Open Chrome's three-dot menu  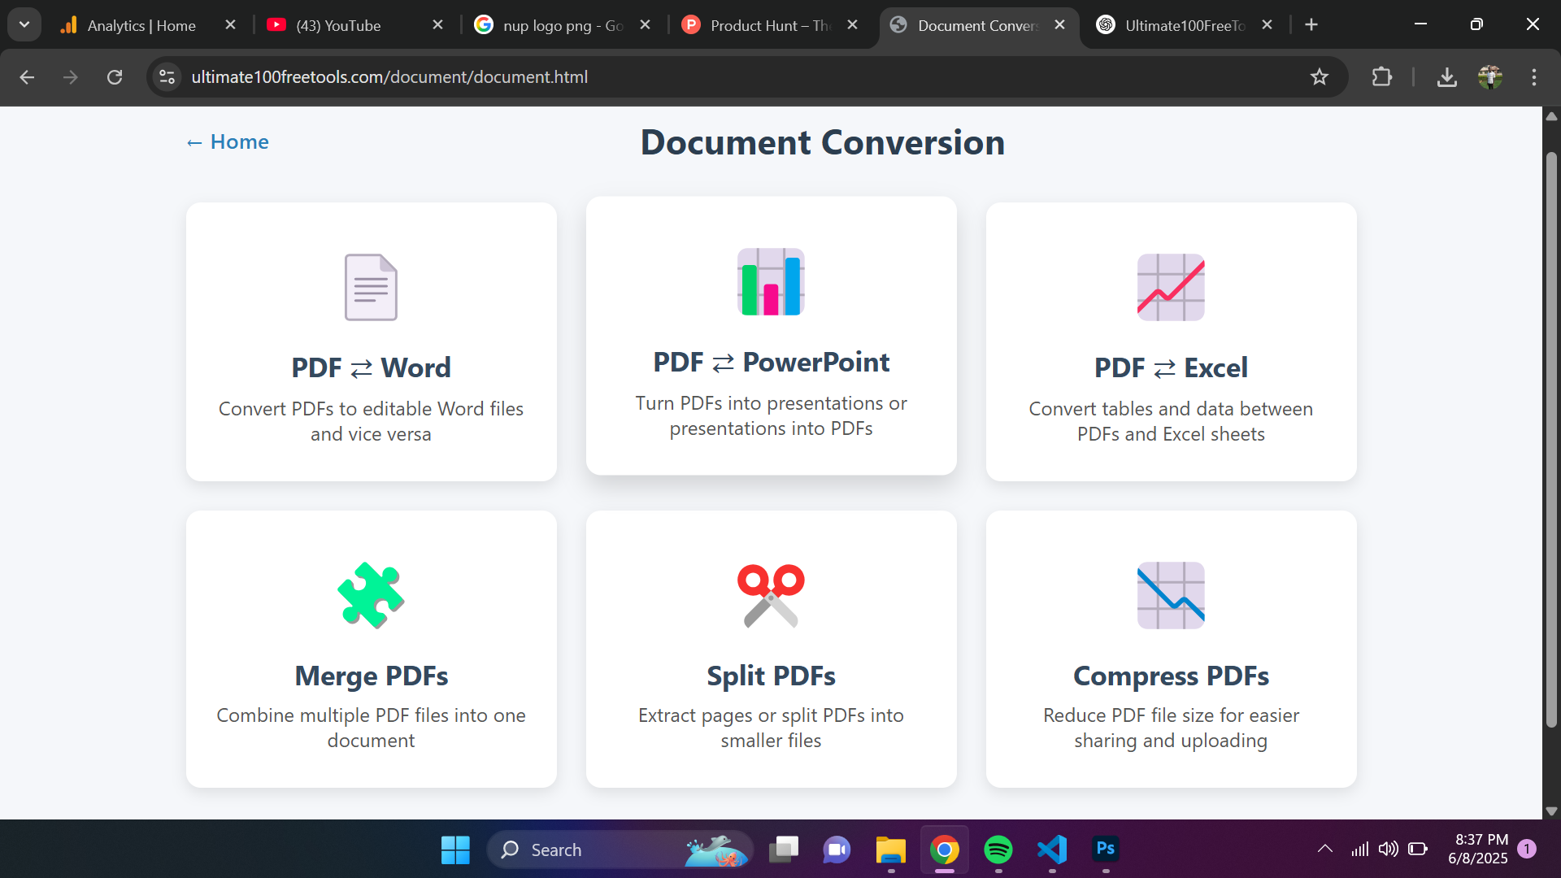click(x=1534, y=77)
